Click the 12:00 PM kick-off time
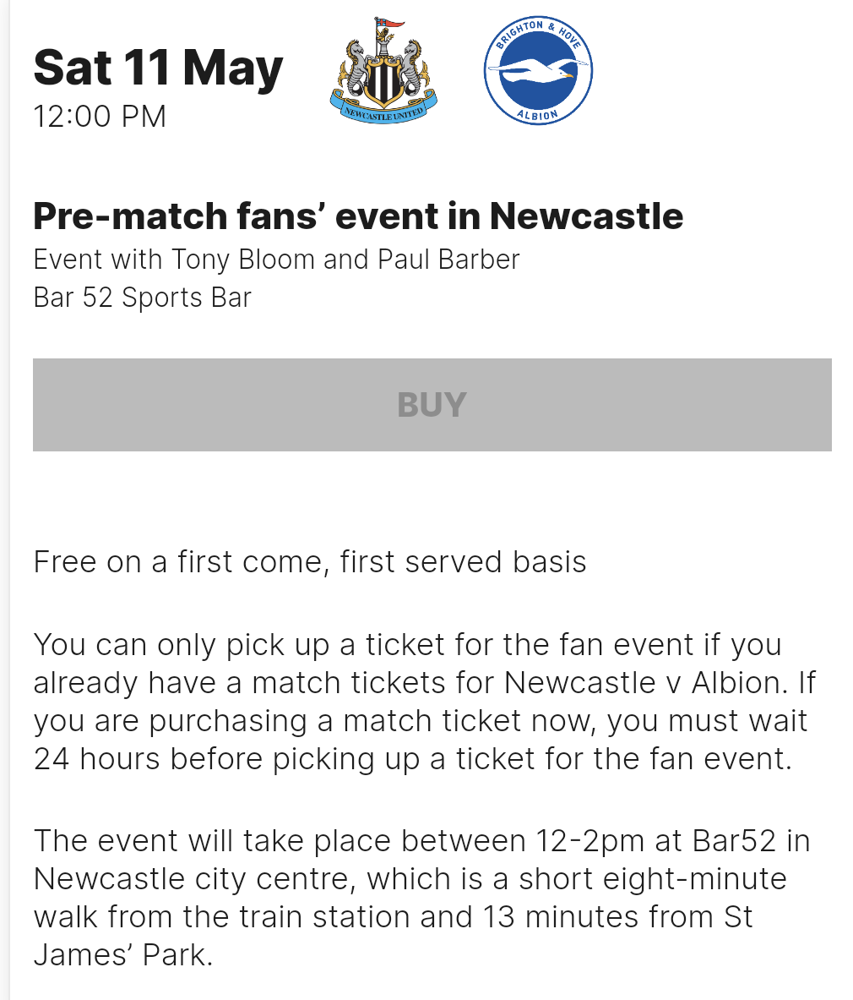 tap(100, 116)
